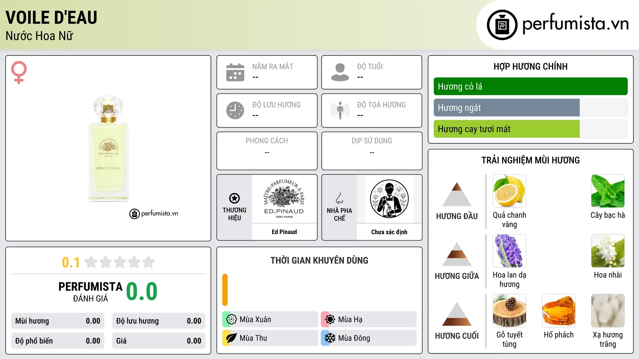The image size is (639, 359).
Task: Click the Mùa Thu leaf icon
Action: [x=232, y=338]
